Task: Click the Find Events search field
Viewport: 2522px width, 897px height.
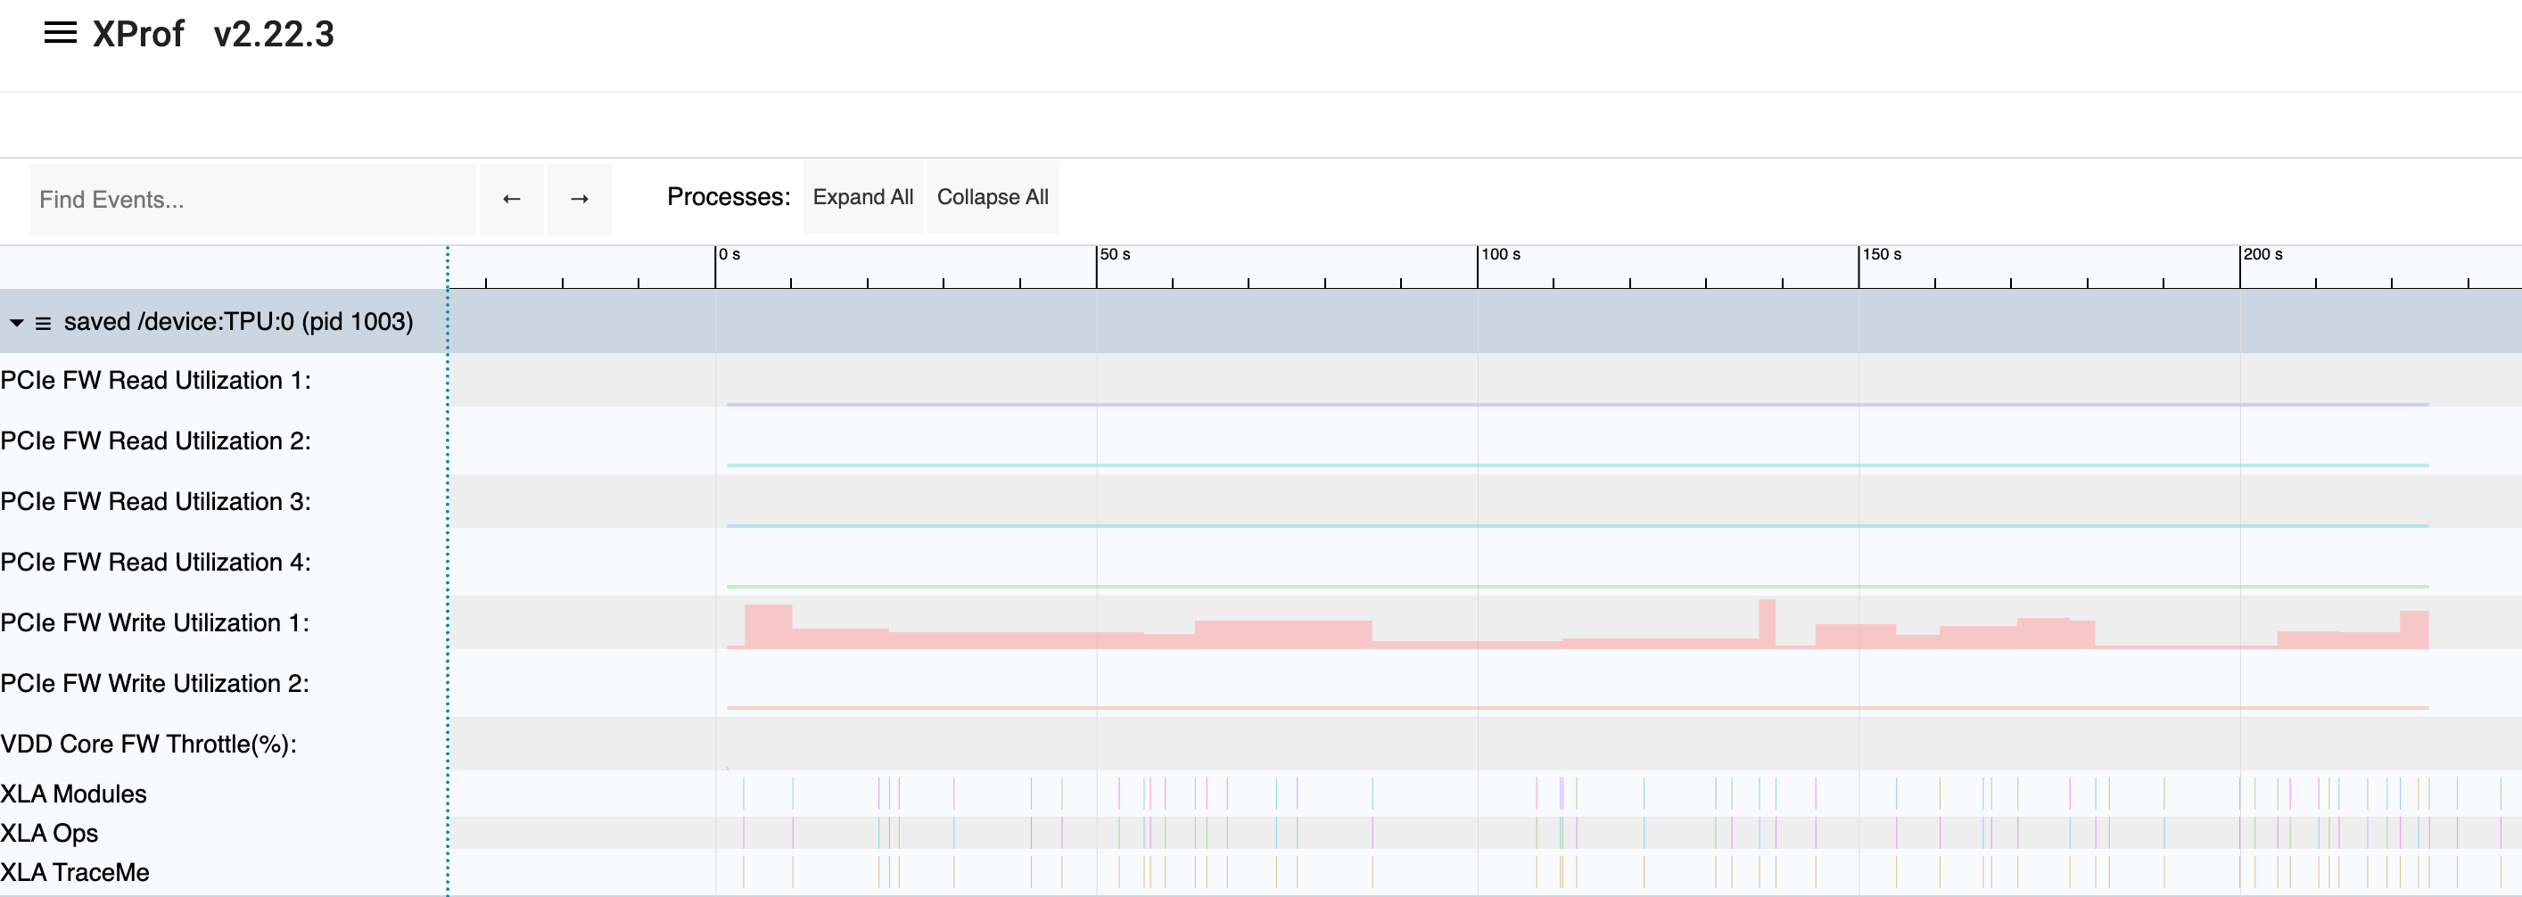Action: click(252, 199)
